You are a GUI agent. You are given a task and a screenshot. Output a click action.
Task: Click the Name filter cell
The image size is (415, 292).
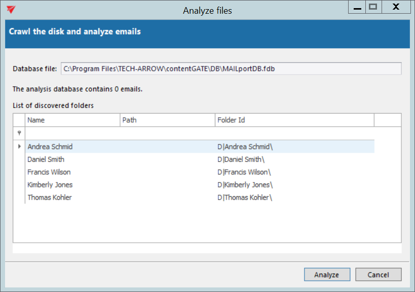pyautogui.click(x=72, y=133)
